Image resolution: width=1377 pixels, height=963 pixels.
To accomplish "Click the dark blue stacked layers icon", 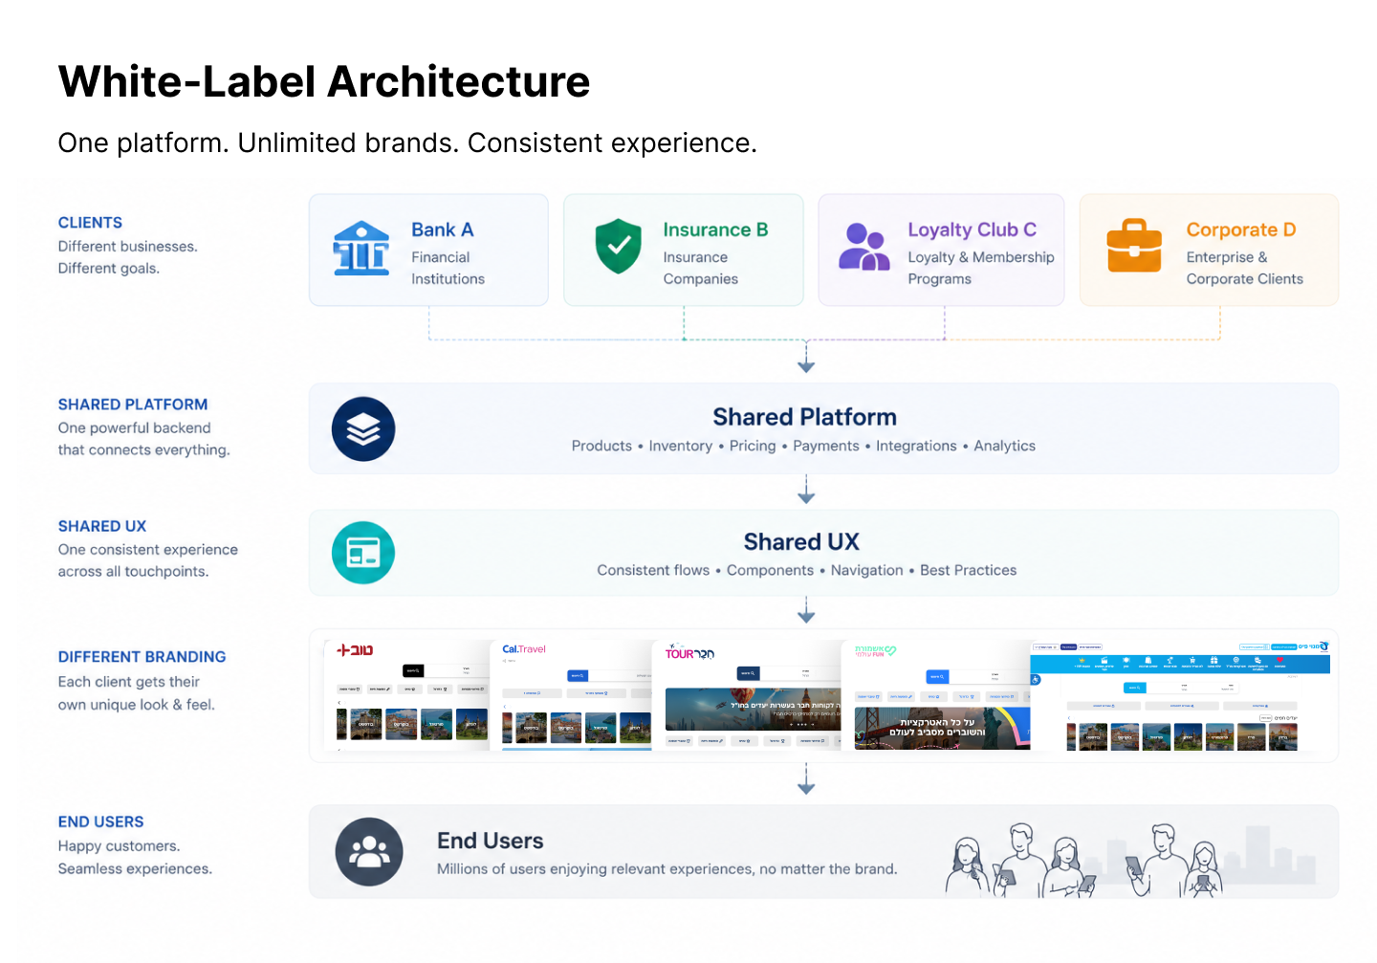I will pyautogui.click(x=363, y=429).
